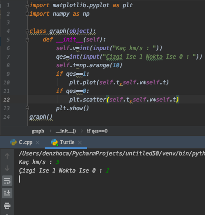The image size is (205, 215).
Task: Click on 'numpy' in the import line
Action: pyautogui.click(x=61, y=14)
